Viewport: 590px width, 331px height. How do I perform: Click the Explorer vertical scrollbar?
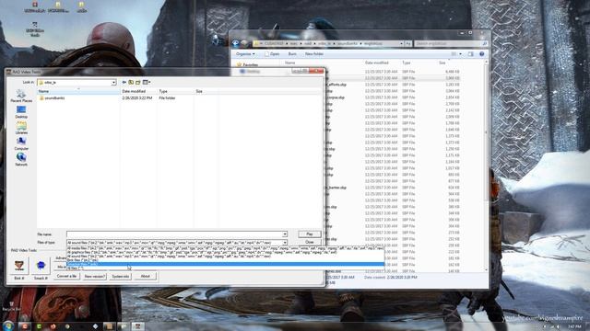(x=486, y=165)
